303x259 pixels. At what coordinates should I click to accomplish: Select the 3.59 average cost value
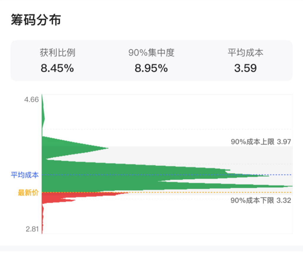pyautogui.click(x=245, y=68)
